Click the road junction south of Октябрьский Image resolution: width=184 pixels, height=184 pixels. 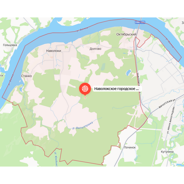pyautogui.click(x=136, y=49)
